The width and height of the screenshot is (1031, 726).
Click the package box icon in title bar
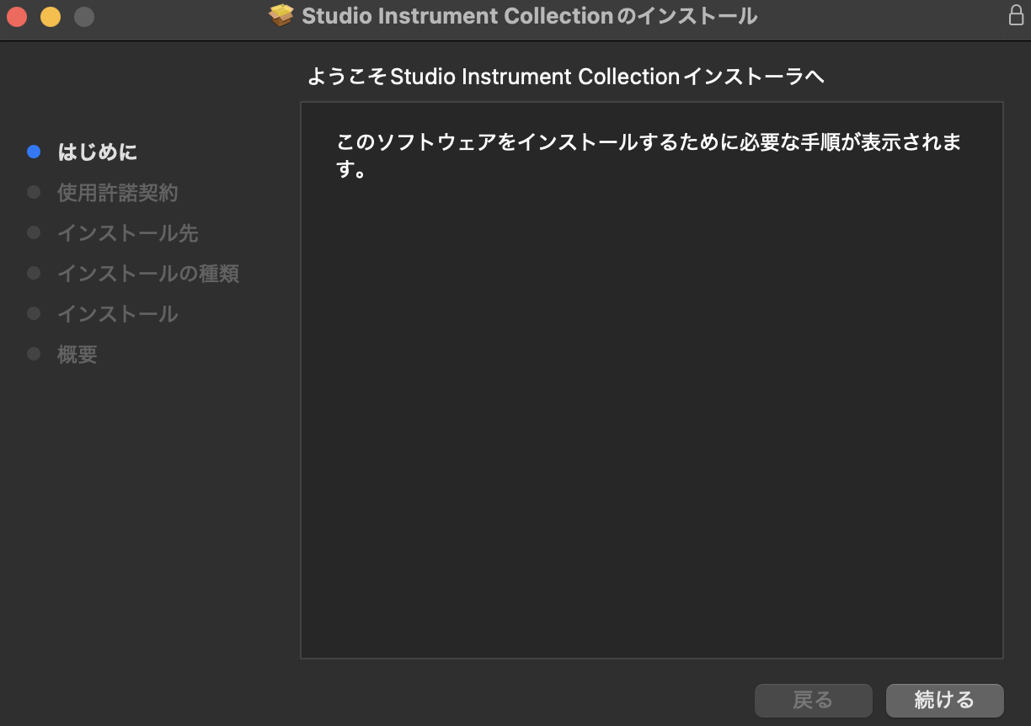281,15
